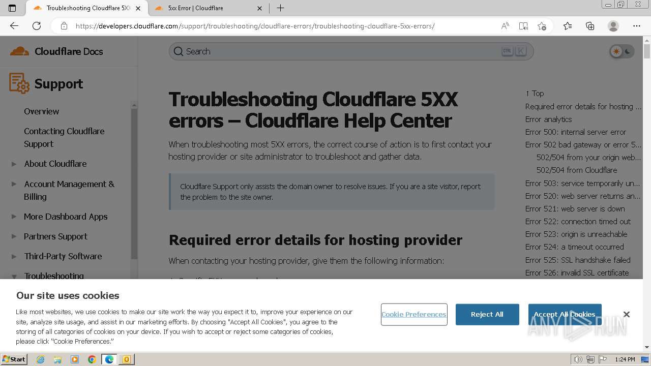This screenshot has width=651, height=366.
Task: Toggle the light/dark theme switch
Action: pos(622,51)
